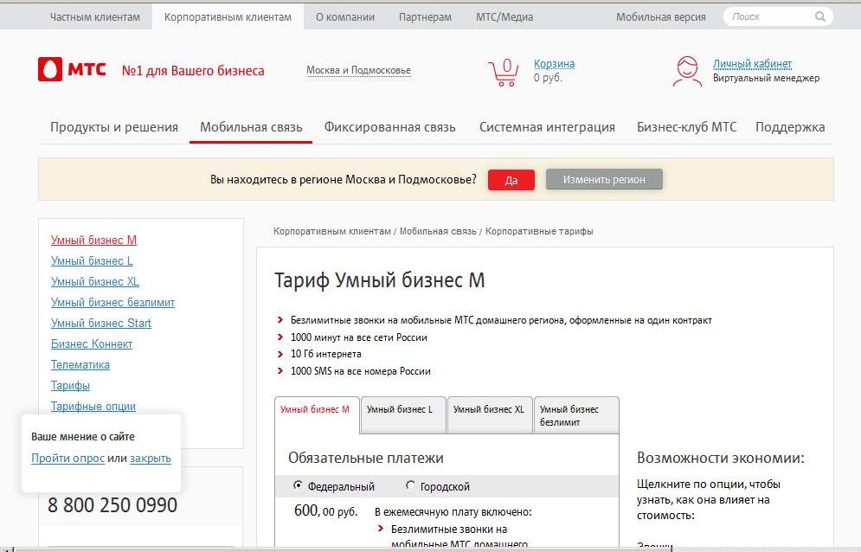Open Корпоративным клиентам top tab
The height and width of the screenshot is (552, 861).
228,17
